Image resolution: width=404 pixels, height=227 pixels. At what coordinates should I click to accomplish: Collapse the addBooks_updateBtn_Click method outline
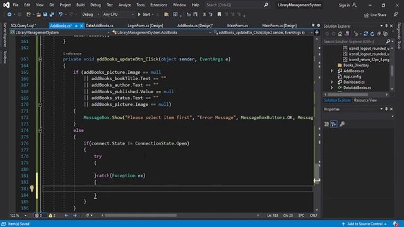point(40,59)
